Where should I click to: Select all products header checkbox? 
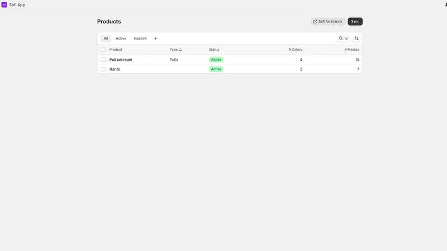coord(103,50)
